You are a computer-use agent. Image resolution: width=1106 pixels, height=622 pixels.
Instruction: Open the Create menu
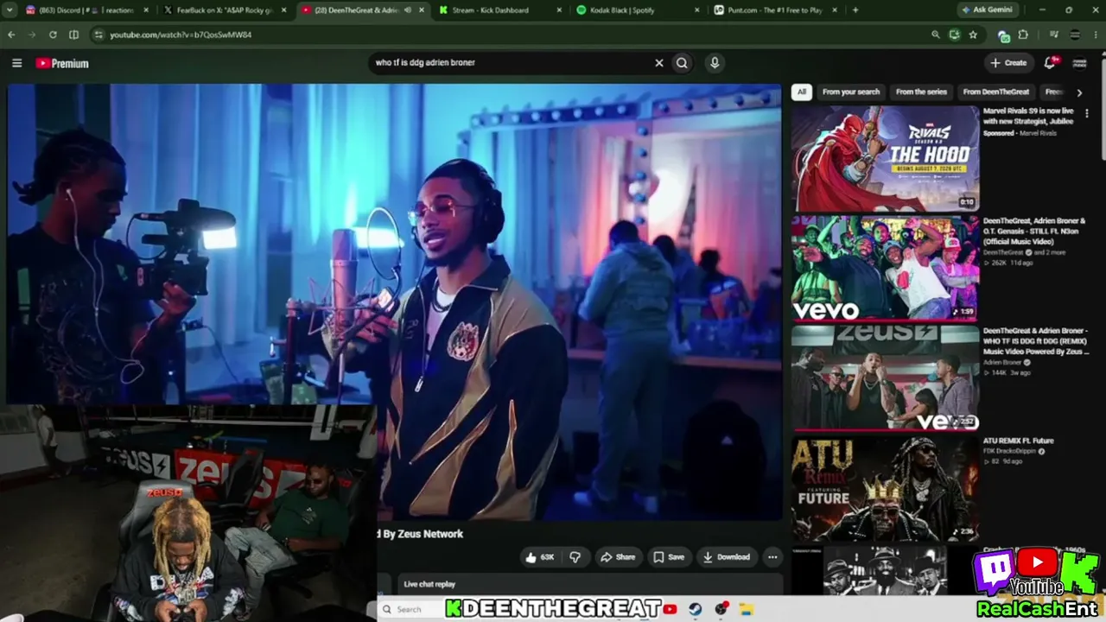click(x=1008, y=63)
